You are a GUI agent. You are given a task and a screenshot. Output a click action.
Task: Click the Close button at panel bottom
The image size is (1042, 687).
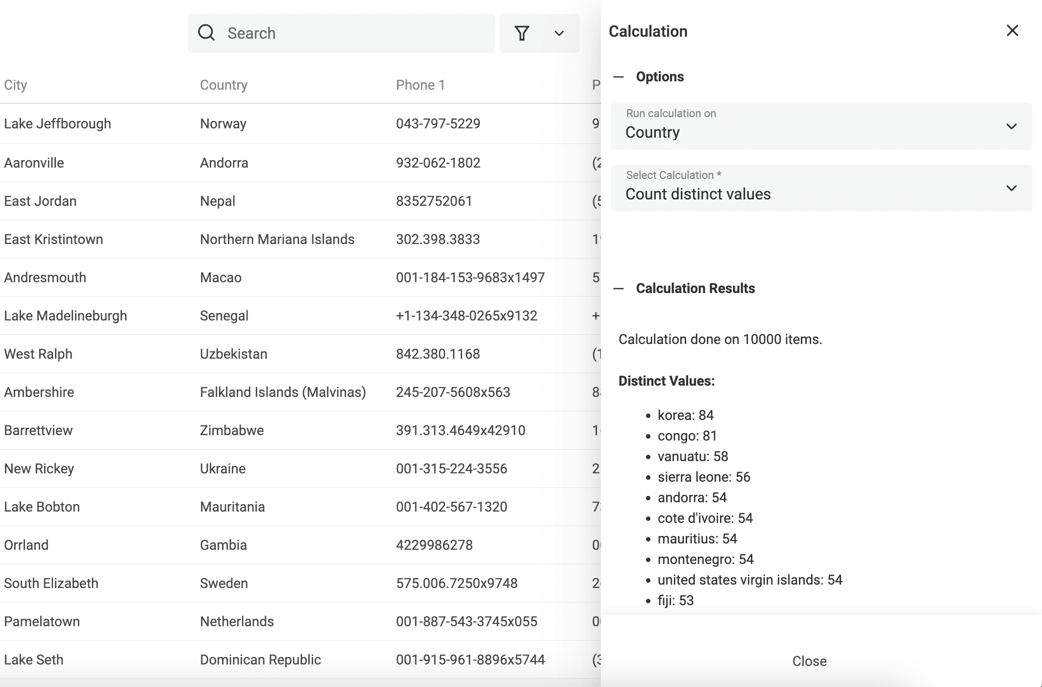tap(809, 661)
